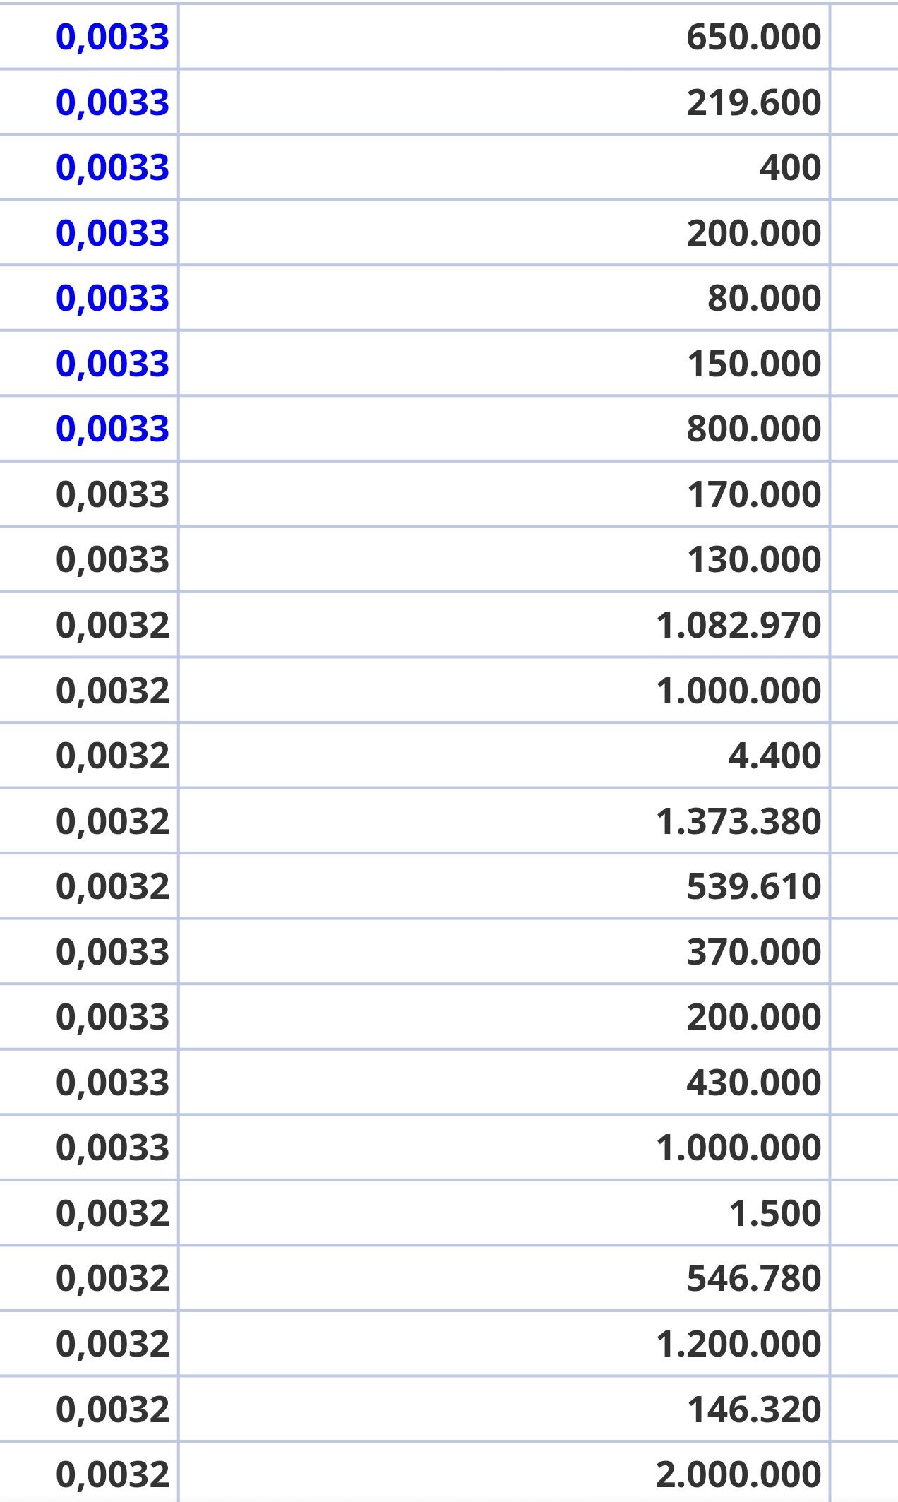Click the 800.000 quantity cell
898x1502 pixels.
pyautogui.click(x=504, y=429)
